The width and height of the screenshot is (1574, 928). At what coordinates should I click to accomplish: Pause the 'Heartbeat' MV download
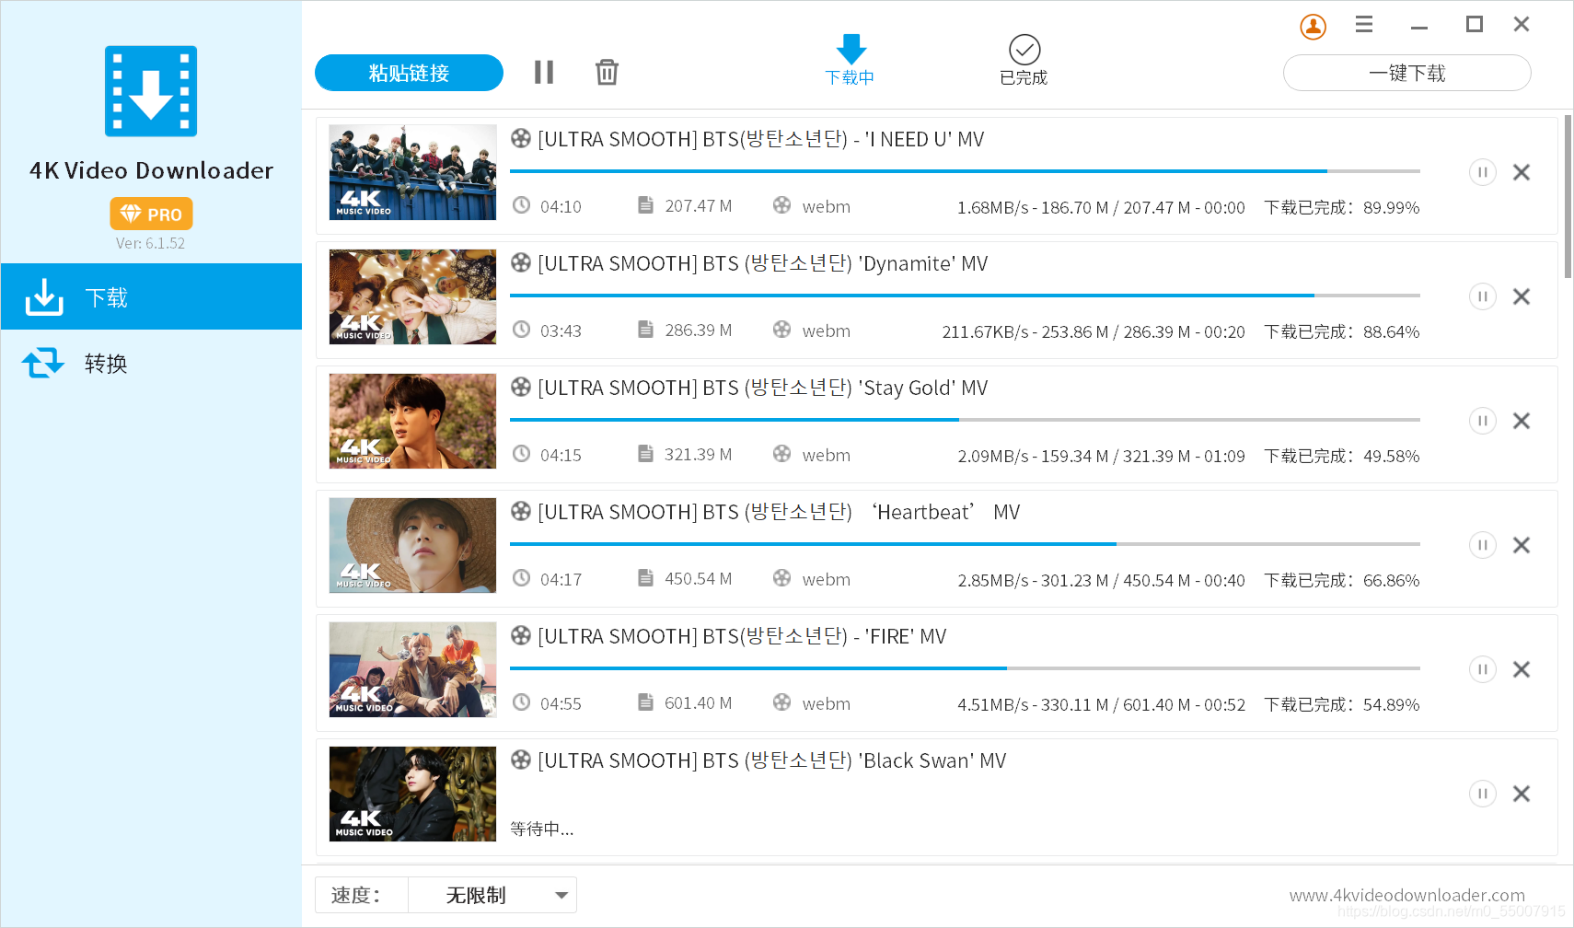[x=1482, y=545]
